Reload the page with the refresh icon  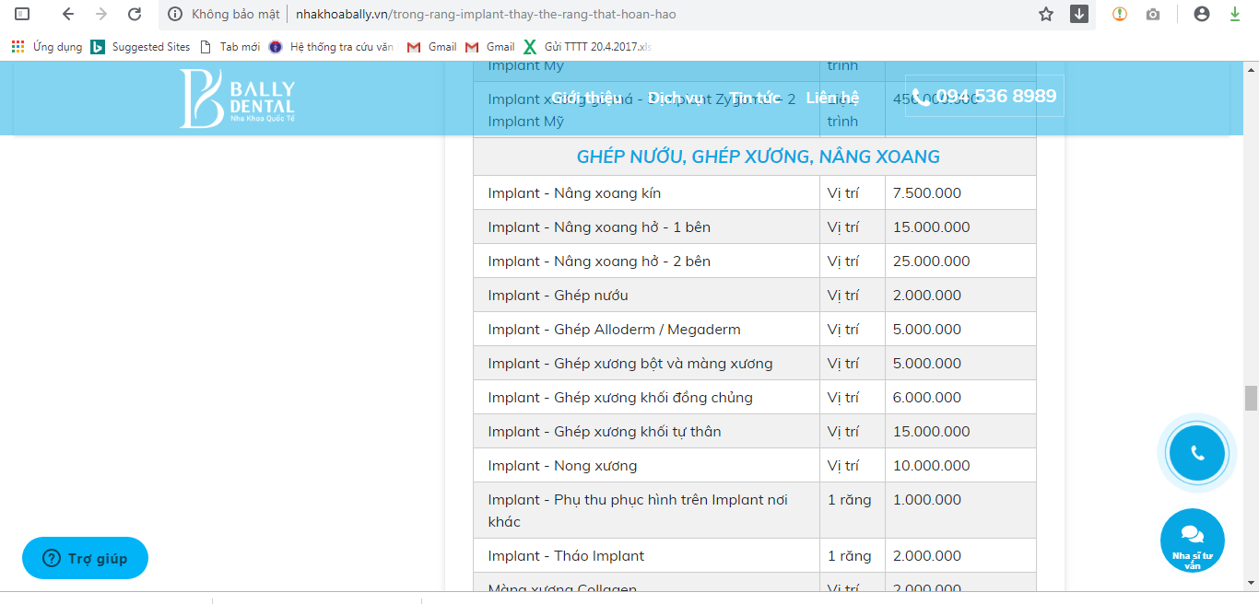tap(135, 15)
